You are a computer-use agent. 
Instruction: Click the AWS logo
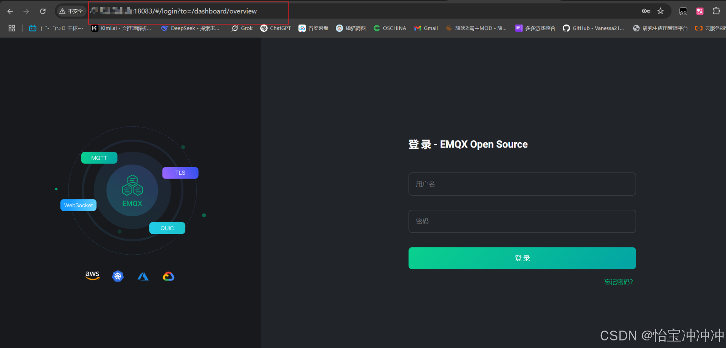92,276
